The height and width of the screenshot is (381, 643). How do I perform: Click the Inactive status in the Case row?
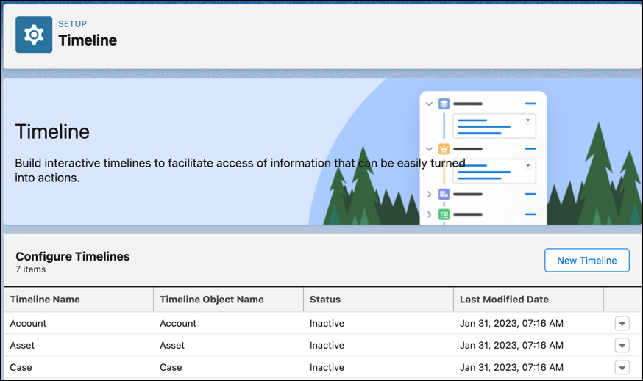coord(327,368)
